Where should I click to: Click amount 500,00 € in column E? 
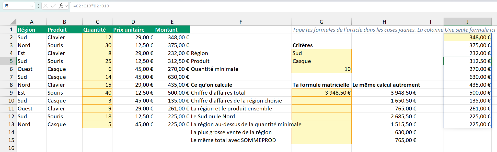172,93
